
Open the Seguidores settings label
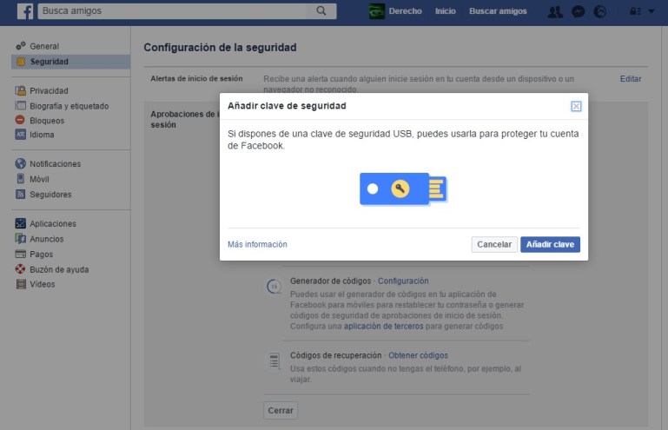[x=50, y=195]
